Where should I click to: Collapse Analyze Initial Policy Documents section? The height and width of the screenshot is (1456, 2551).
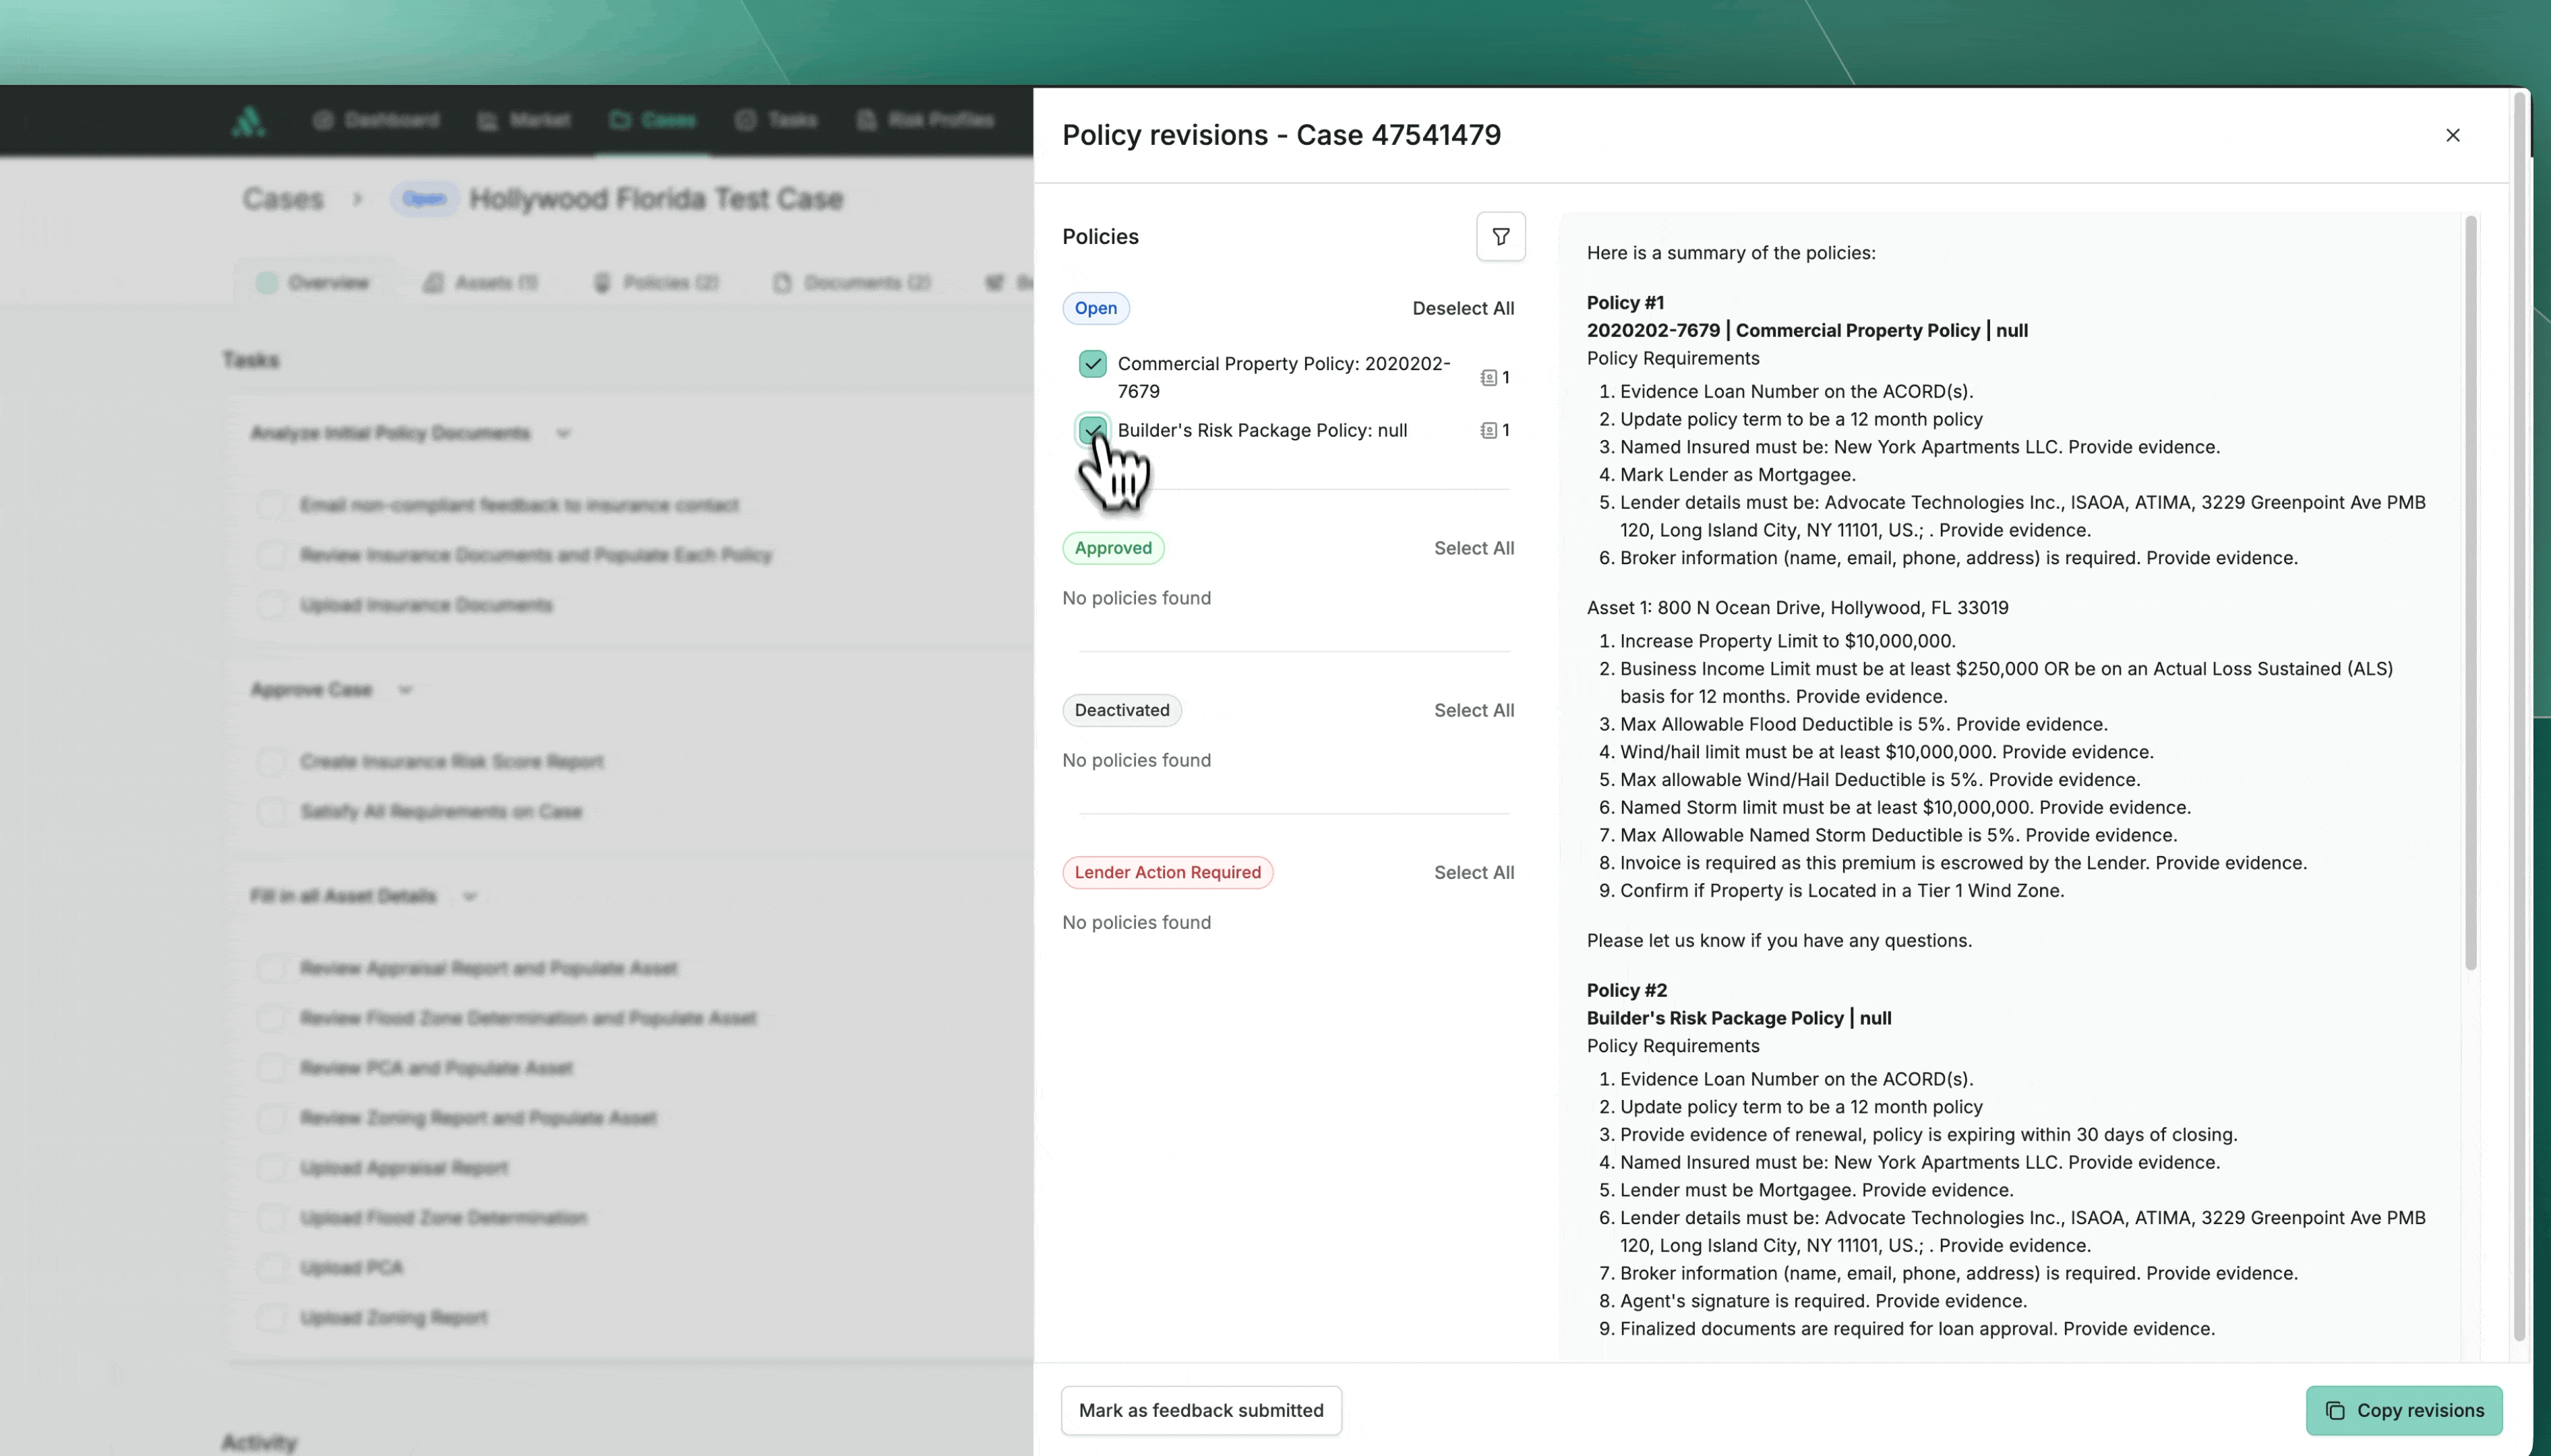[x=563, y=434]
